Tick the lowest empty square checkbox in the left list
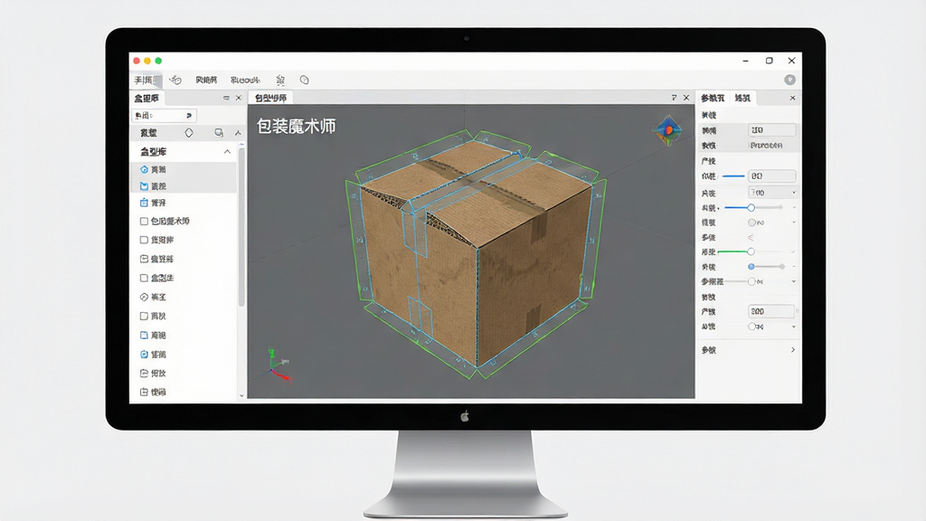The image size is (926, 521). [x=144, y=316]
